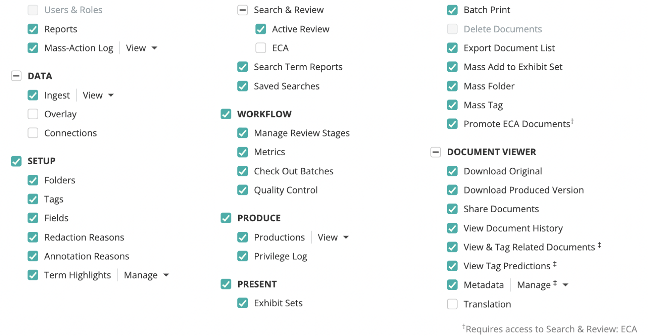The image size is (648, 336).
Task: Open the Term Highlights Manage dropdown
Action: (146, 275)
